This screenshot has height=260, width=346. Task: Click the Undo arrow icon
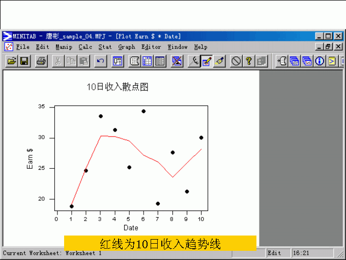(100, 61)
